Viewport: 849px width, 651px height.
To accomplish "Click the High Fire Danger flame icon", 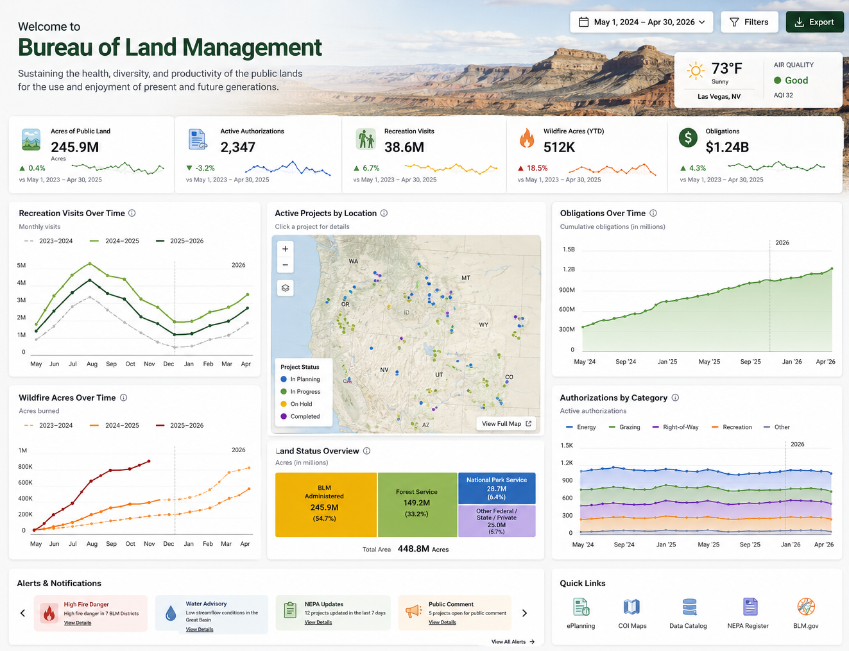I will tap(49, 613).
